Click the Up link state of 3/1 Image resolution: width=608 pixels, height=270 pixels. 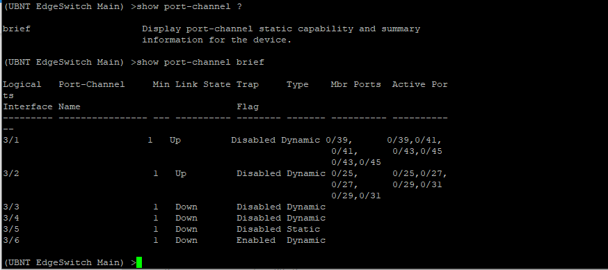(175, 140)
